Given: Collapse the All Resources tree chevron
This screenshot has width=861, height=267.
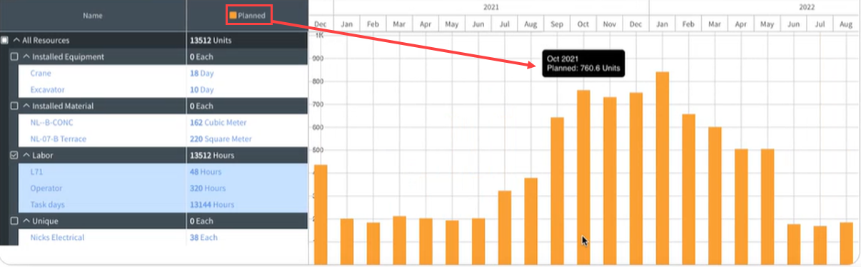Looking at the screenshot, I should point(16,41).
